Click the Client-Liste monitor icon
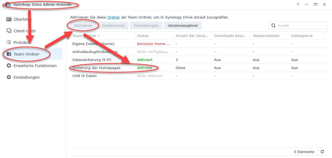This screenshot has width=332, height=158. click(x=9, y=31)
